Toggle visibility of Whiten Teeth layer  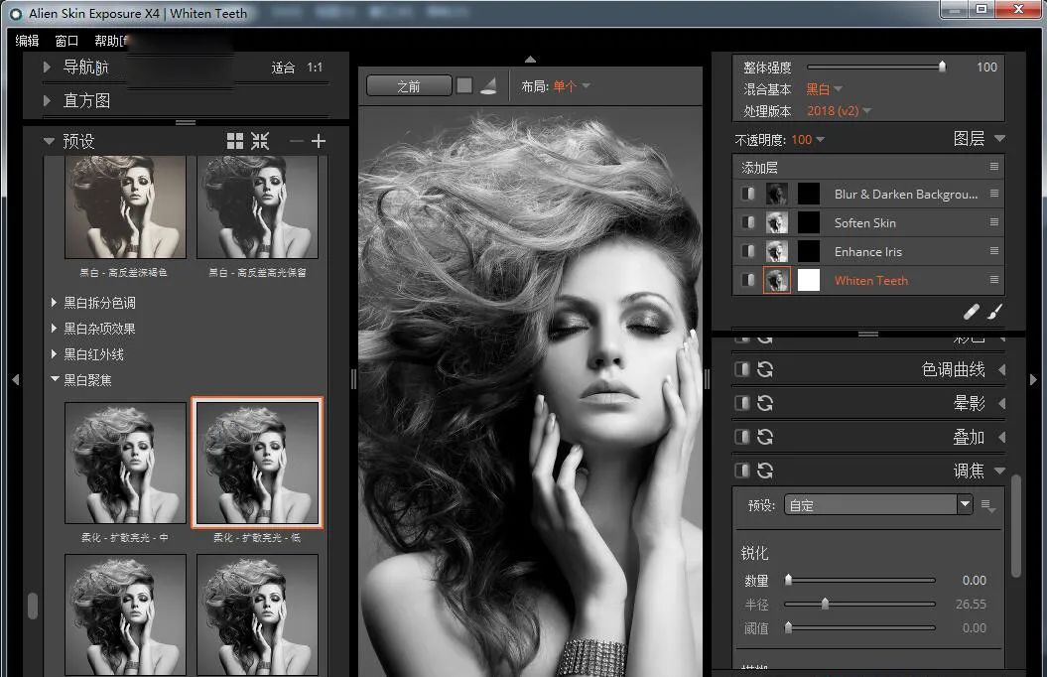click(748, 280)
